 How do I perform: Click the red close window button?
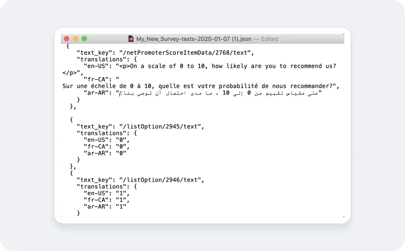coord(66,39)
